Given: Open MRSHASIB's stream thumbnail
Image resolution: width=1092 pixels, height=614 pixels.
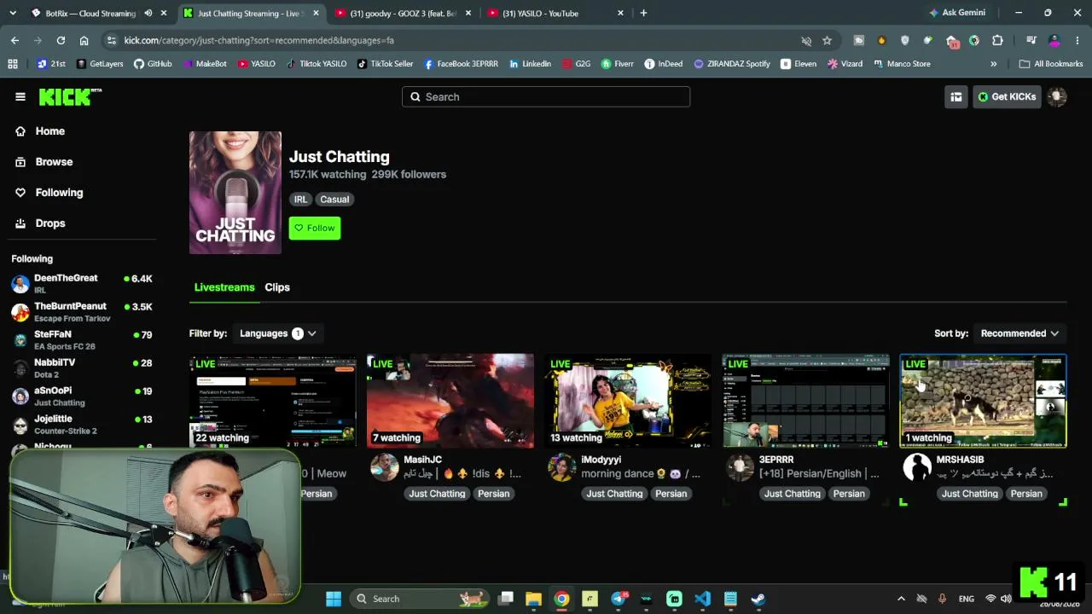Looking at the screenshot, I should [x=983, y=401].
